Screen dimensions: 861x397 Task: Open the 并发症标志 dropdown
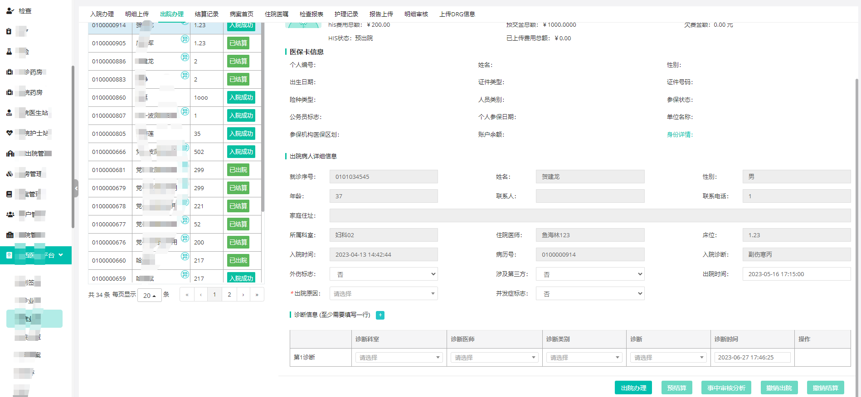(x=590, y=294)
